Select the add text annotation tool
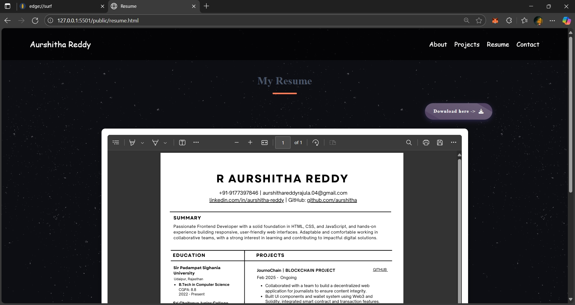575x305 pixels. [x=182, y=143]
